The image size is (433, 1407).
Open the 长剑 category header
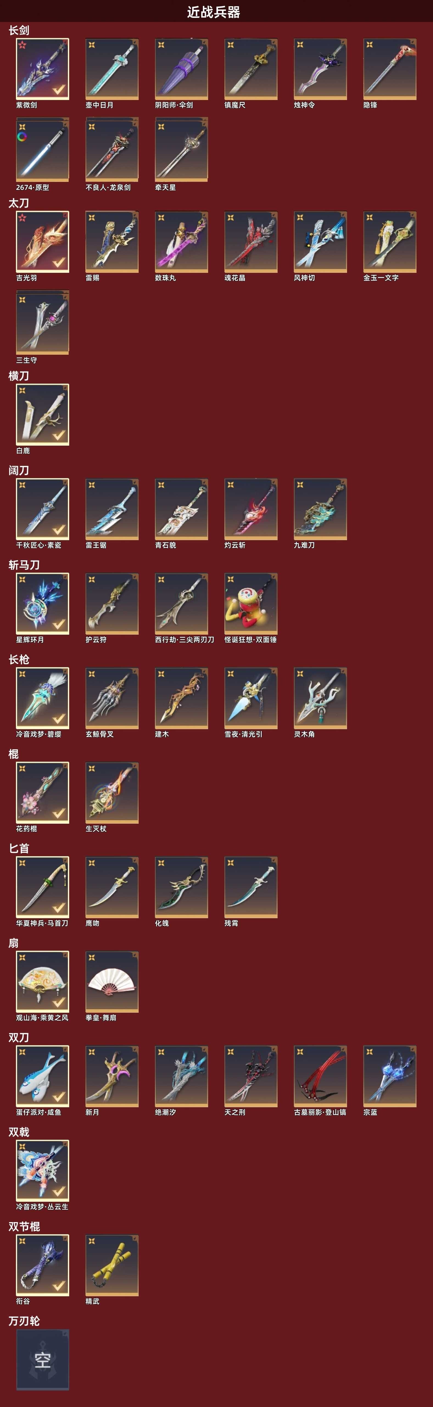point(19,30)
